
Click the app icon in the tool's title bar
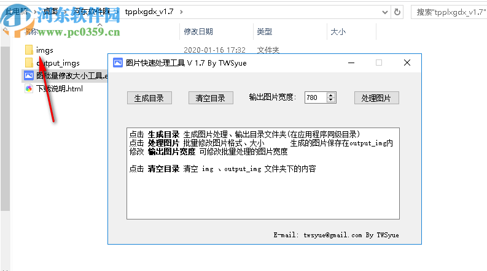118,63
